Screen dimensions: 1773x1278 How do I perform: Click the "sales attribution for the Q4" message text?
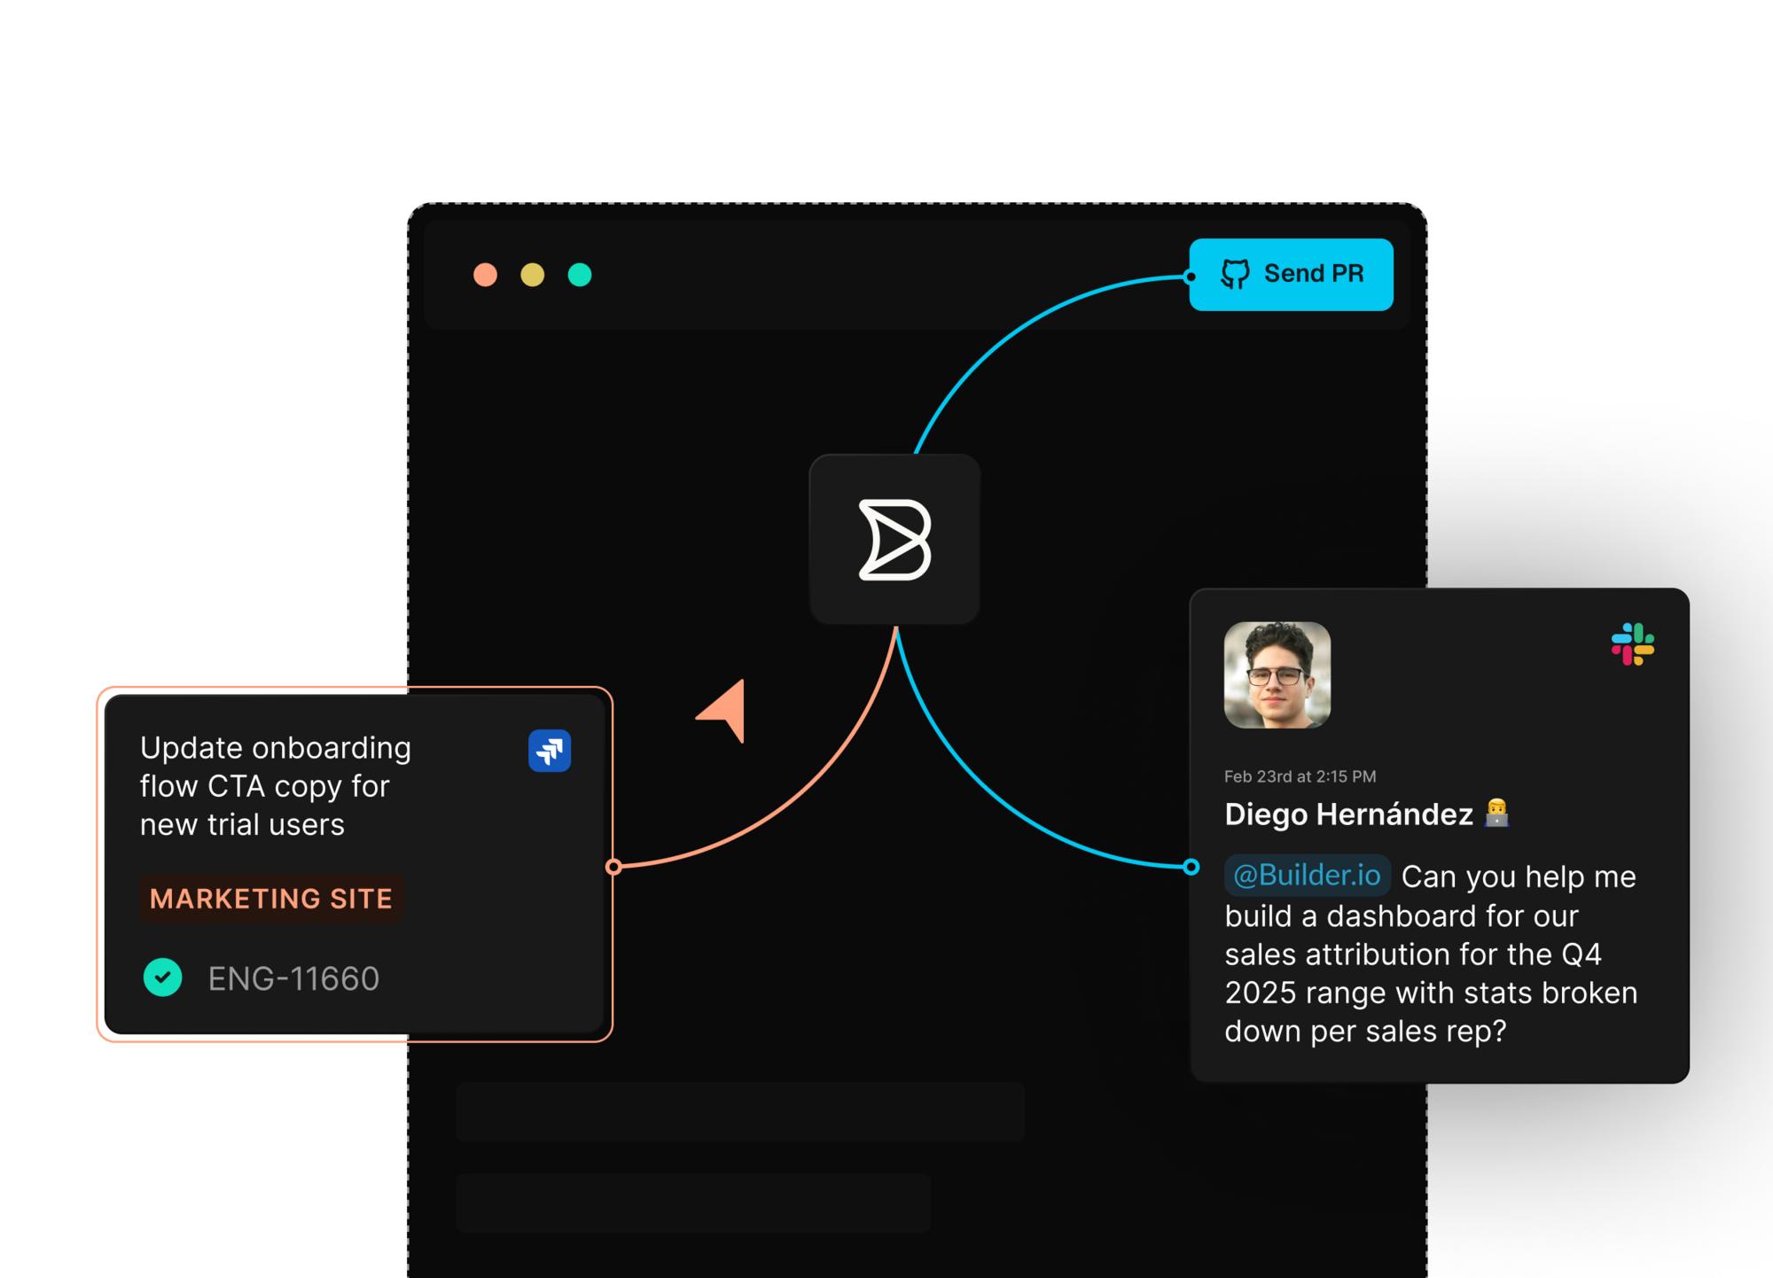pos(1413,955)
